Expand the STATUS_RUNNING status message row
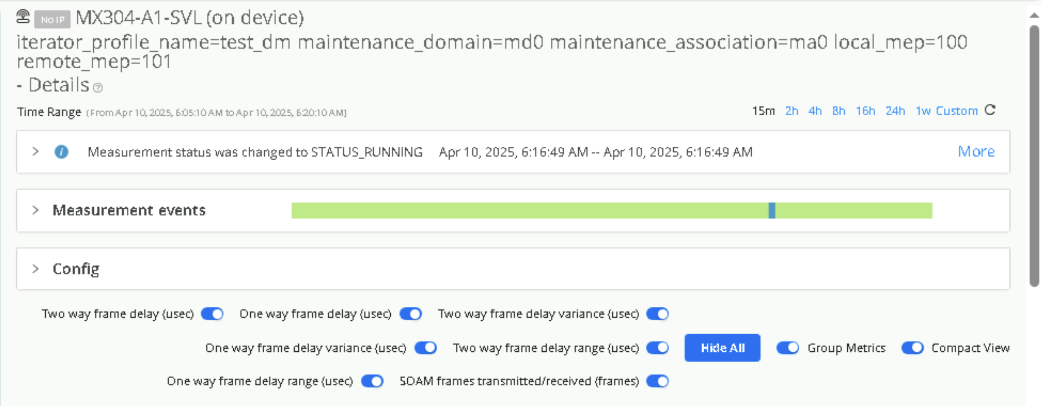The width and height of the screenshot is (1042, 406). tap(36, 152)
